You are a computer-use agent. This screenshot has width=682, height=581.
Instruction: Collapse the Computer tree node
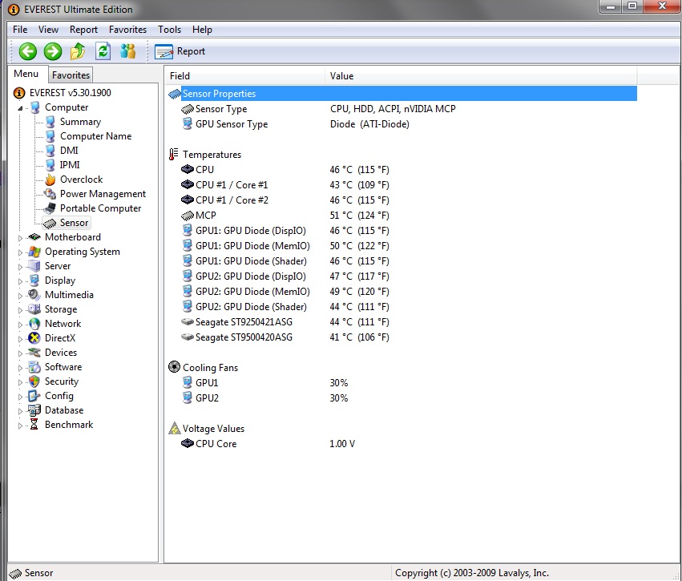click(20, 108)
